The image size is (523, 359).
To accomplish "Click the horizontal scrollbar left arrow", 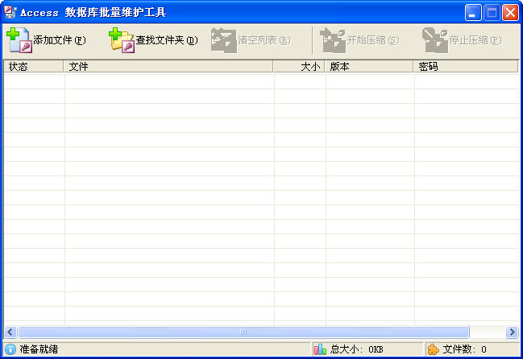I will [x=10, y=332].
